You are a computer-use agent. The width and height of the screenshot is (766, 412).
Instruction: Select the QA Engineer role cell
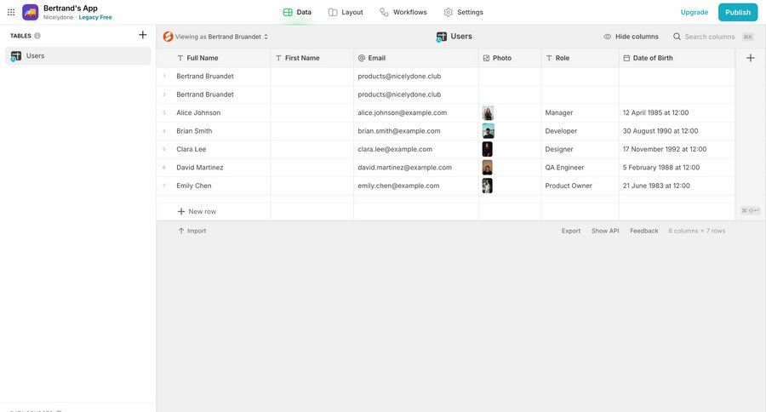(580, 167)
